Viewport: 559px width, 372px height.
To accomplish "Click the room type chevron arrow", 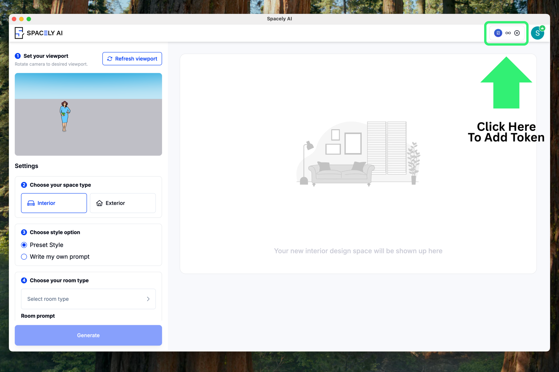I will pos(148,299).
